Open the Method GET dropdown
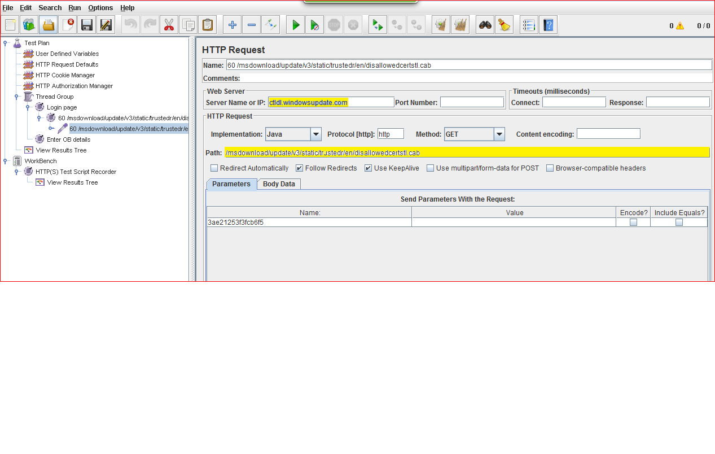The height and width of the screenshot is (454, 715). [499, 134]
